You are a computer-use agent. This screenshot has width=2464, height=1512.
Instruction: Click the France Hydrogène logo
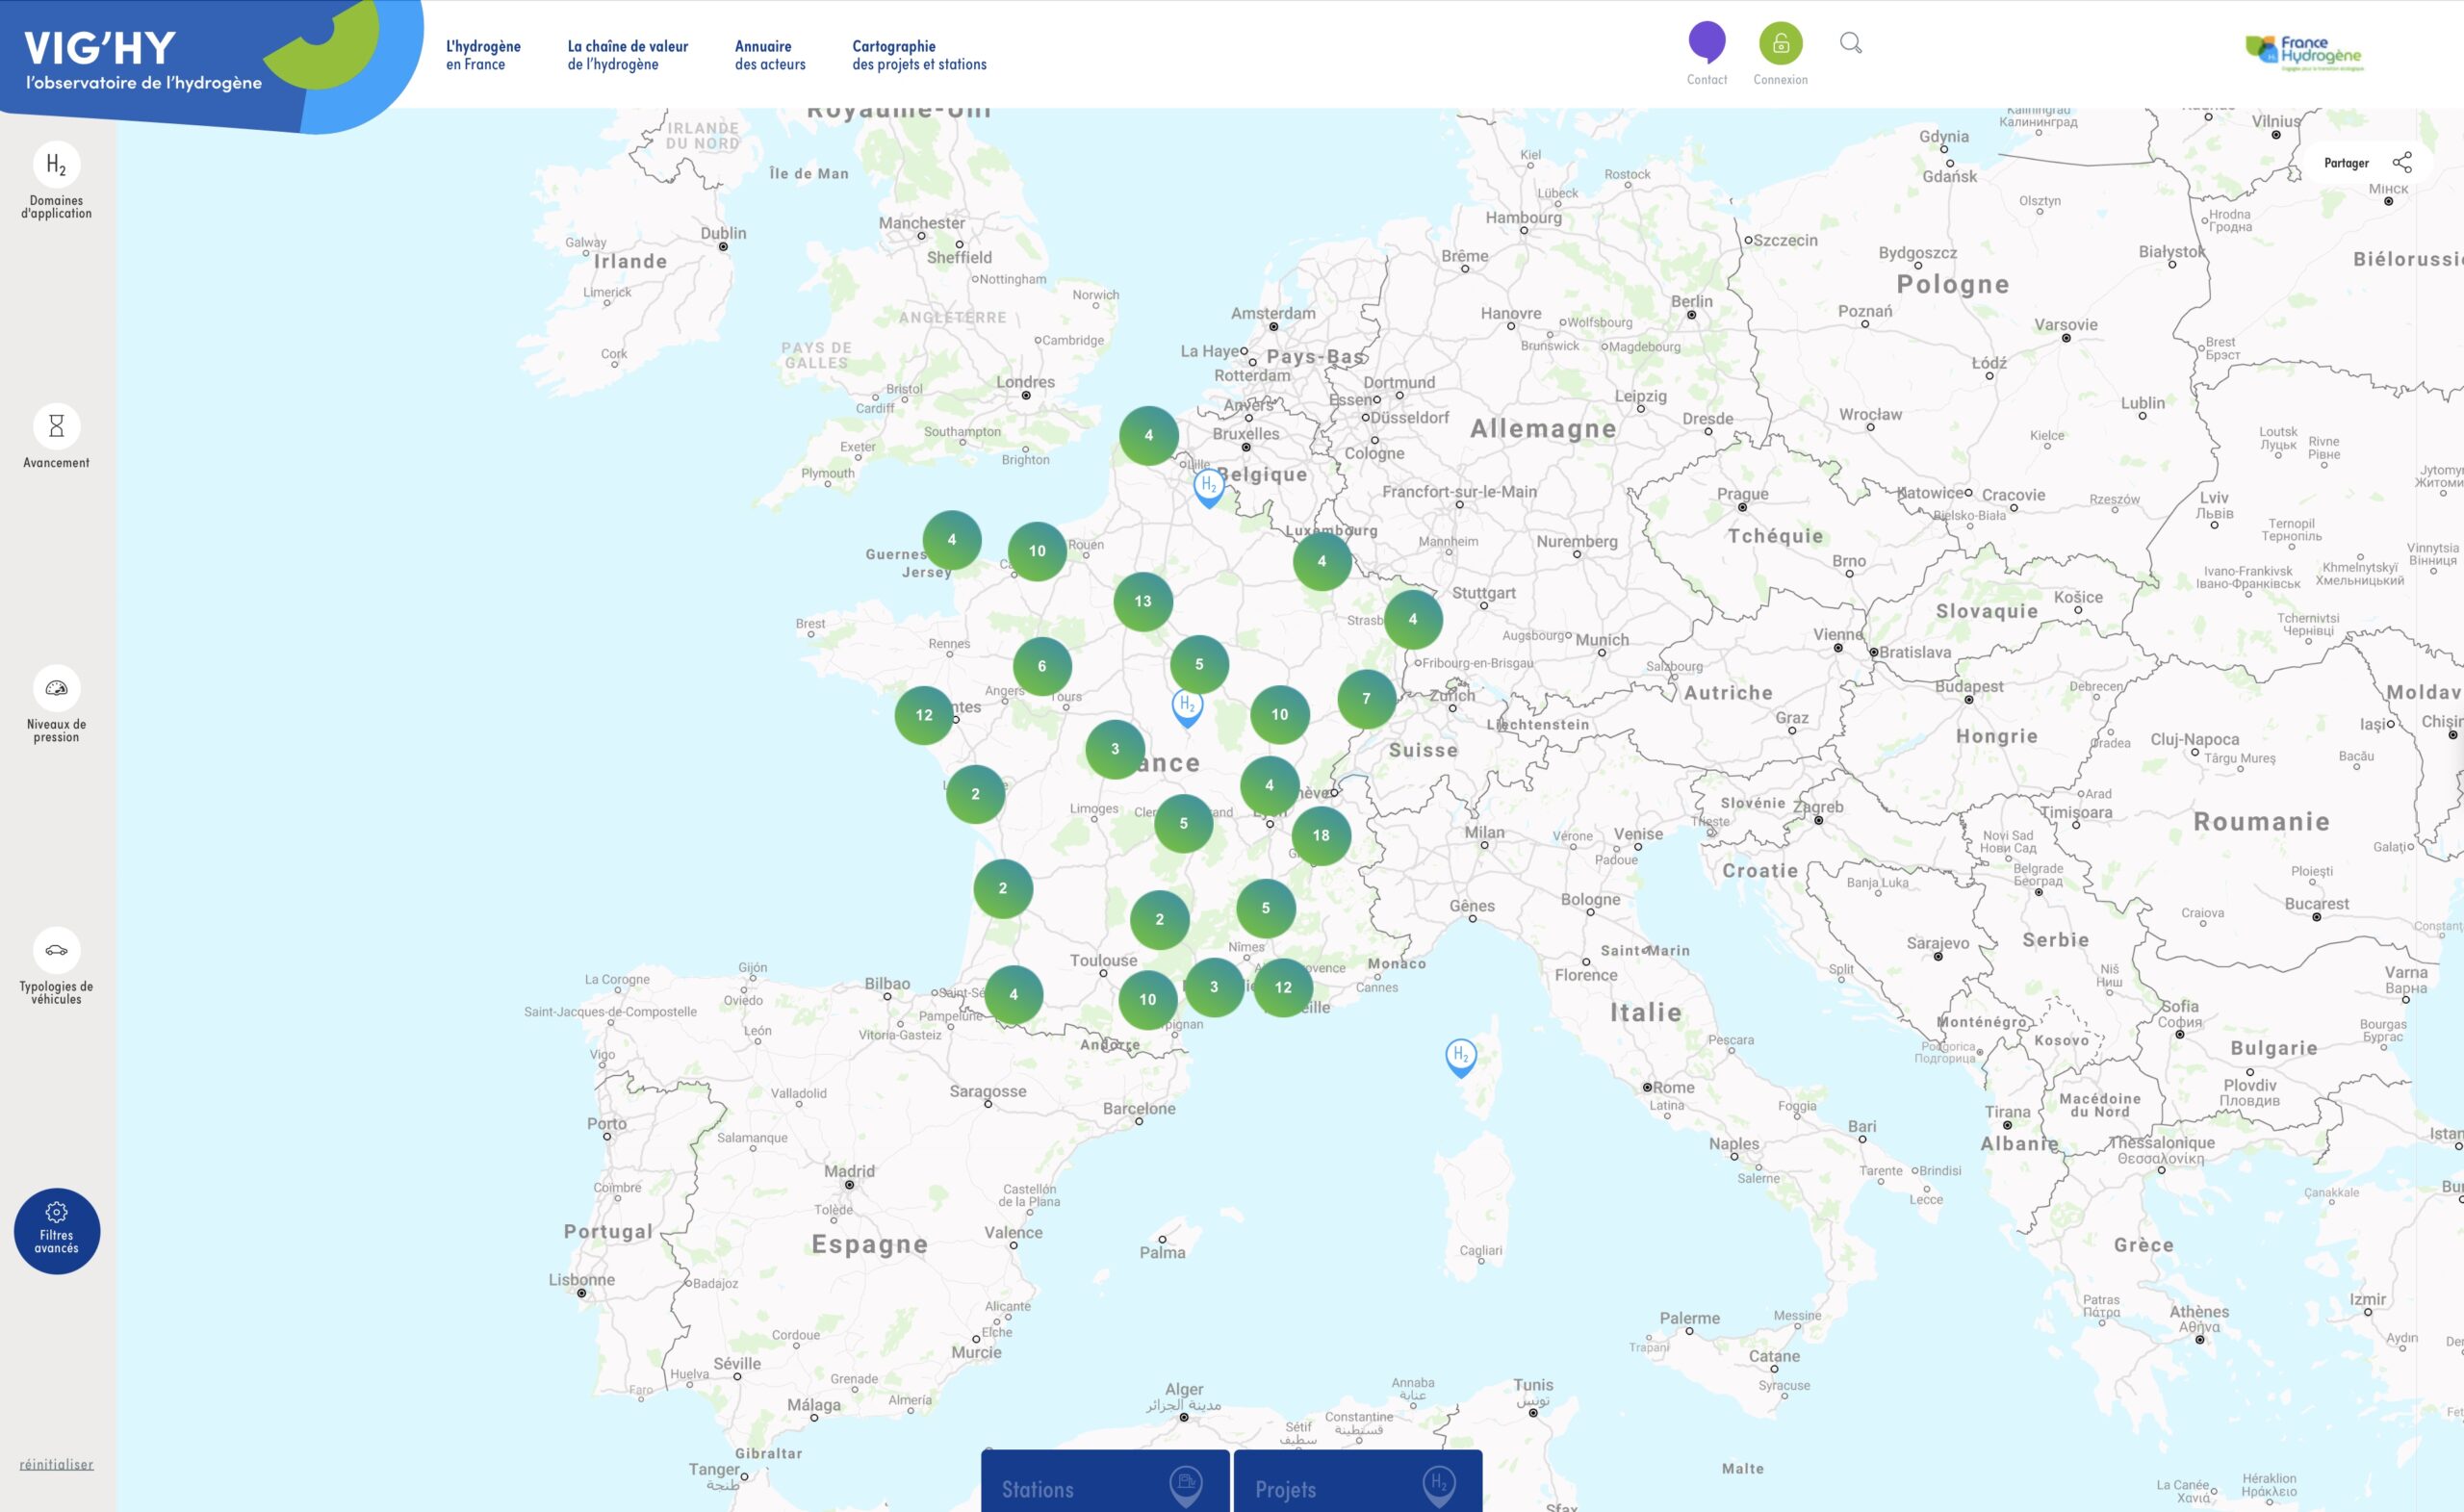2303,53
